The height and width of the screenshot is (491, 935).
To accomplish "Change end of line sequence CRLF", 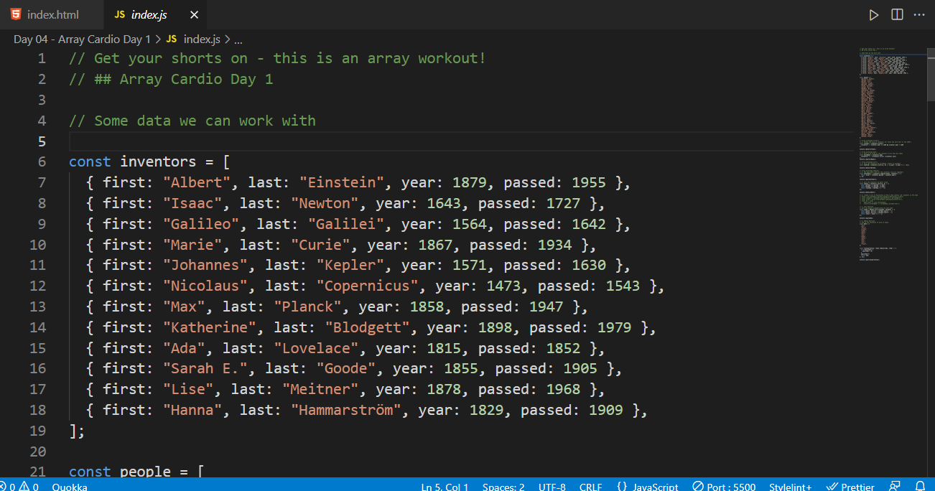I will coord(591,486).
